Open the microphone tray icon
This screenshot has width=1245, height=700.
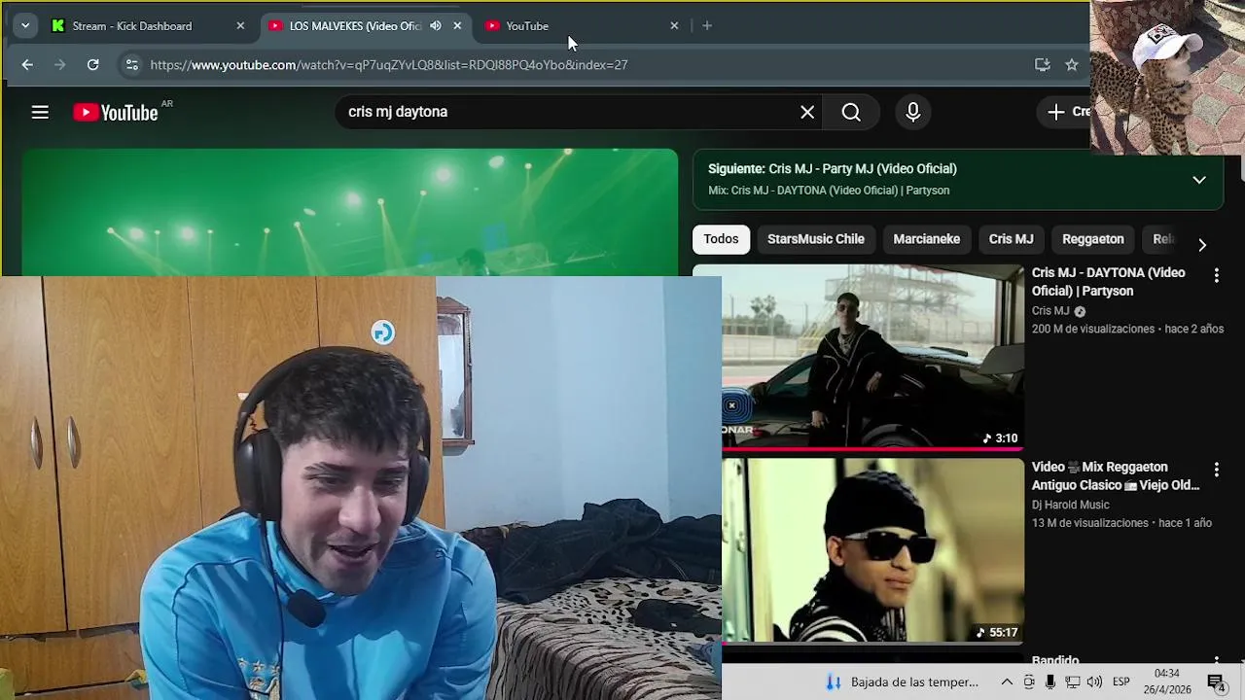(1050, 682)
